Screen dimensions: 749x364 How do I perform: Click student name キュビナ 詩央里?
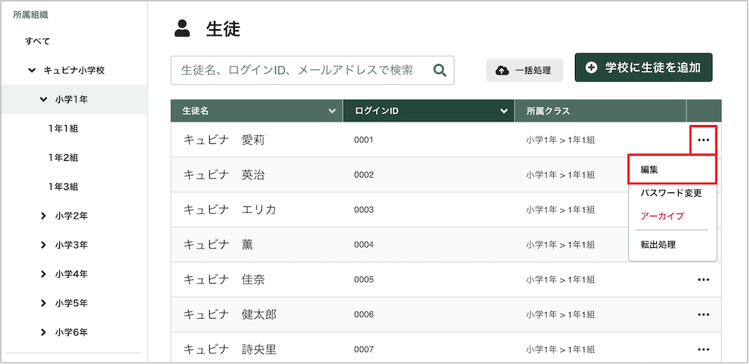tap(230, 349)
